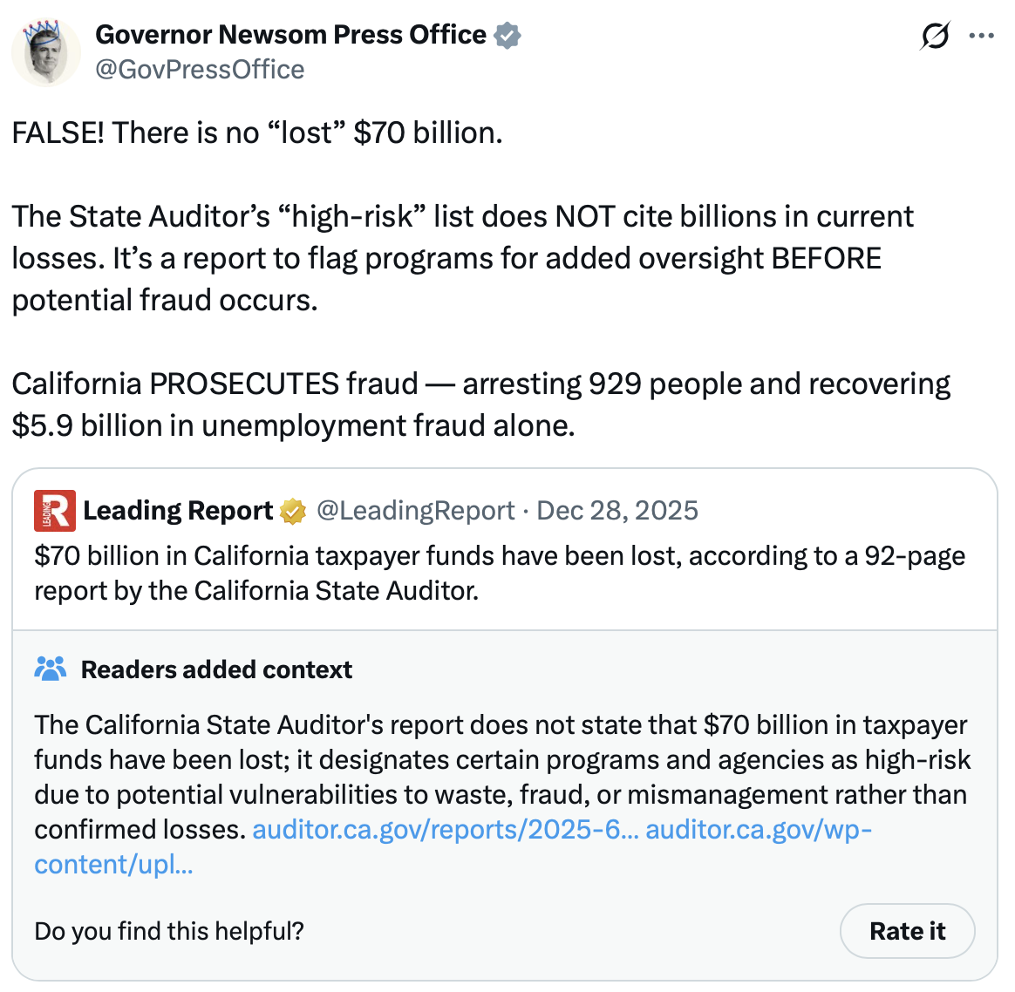The width and height of the screenshot is (1015, 992).
Task: Click the "Do you find this helpful?" prompt
Action: [x=169, y=931]
